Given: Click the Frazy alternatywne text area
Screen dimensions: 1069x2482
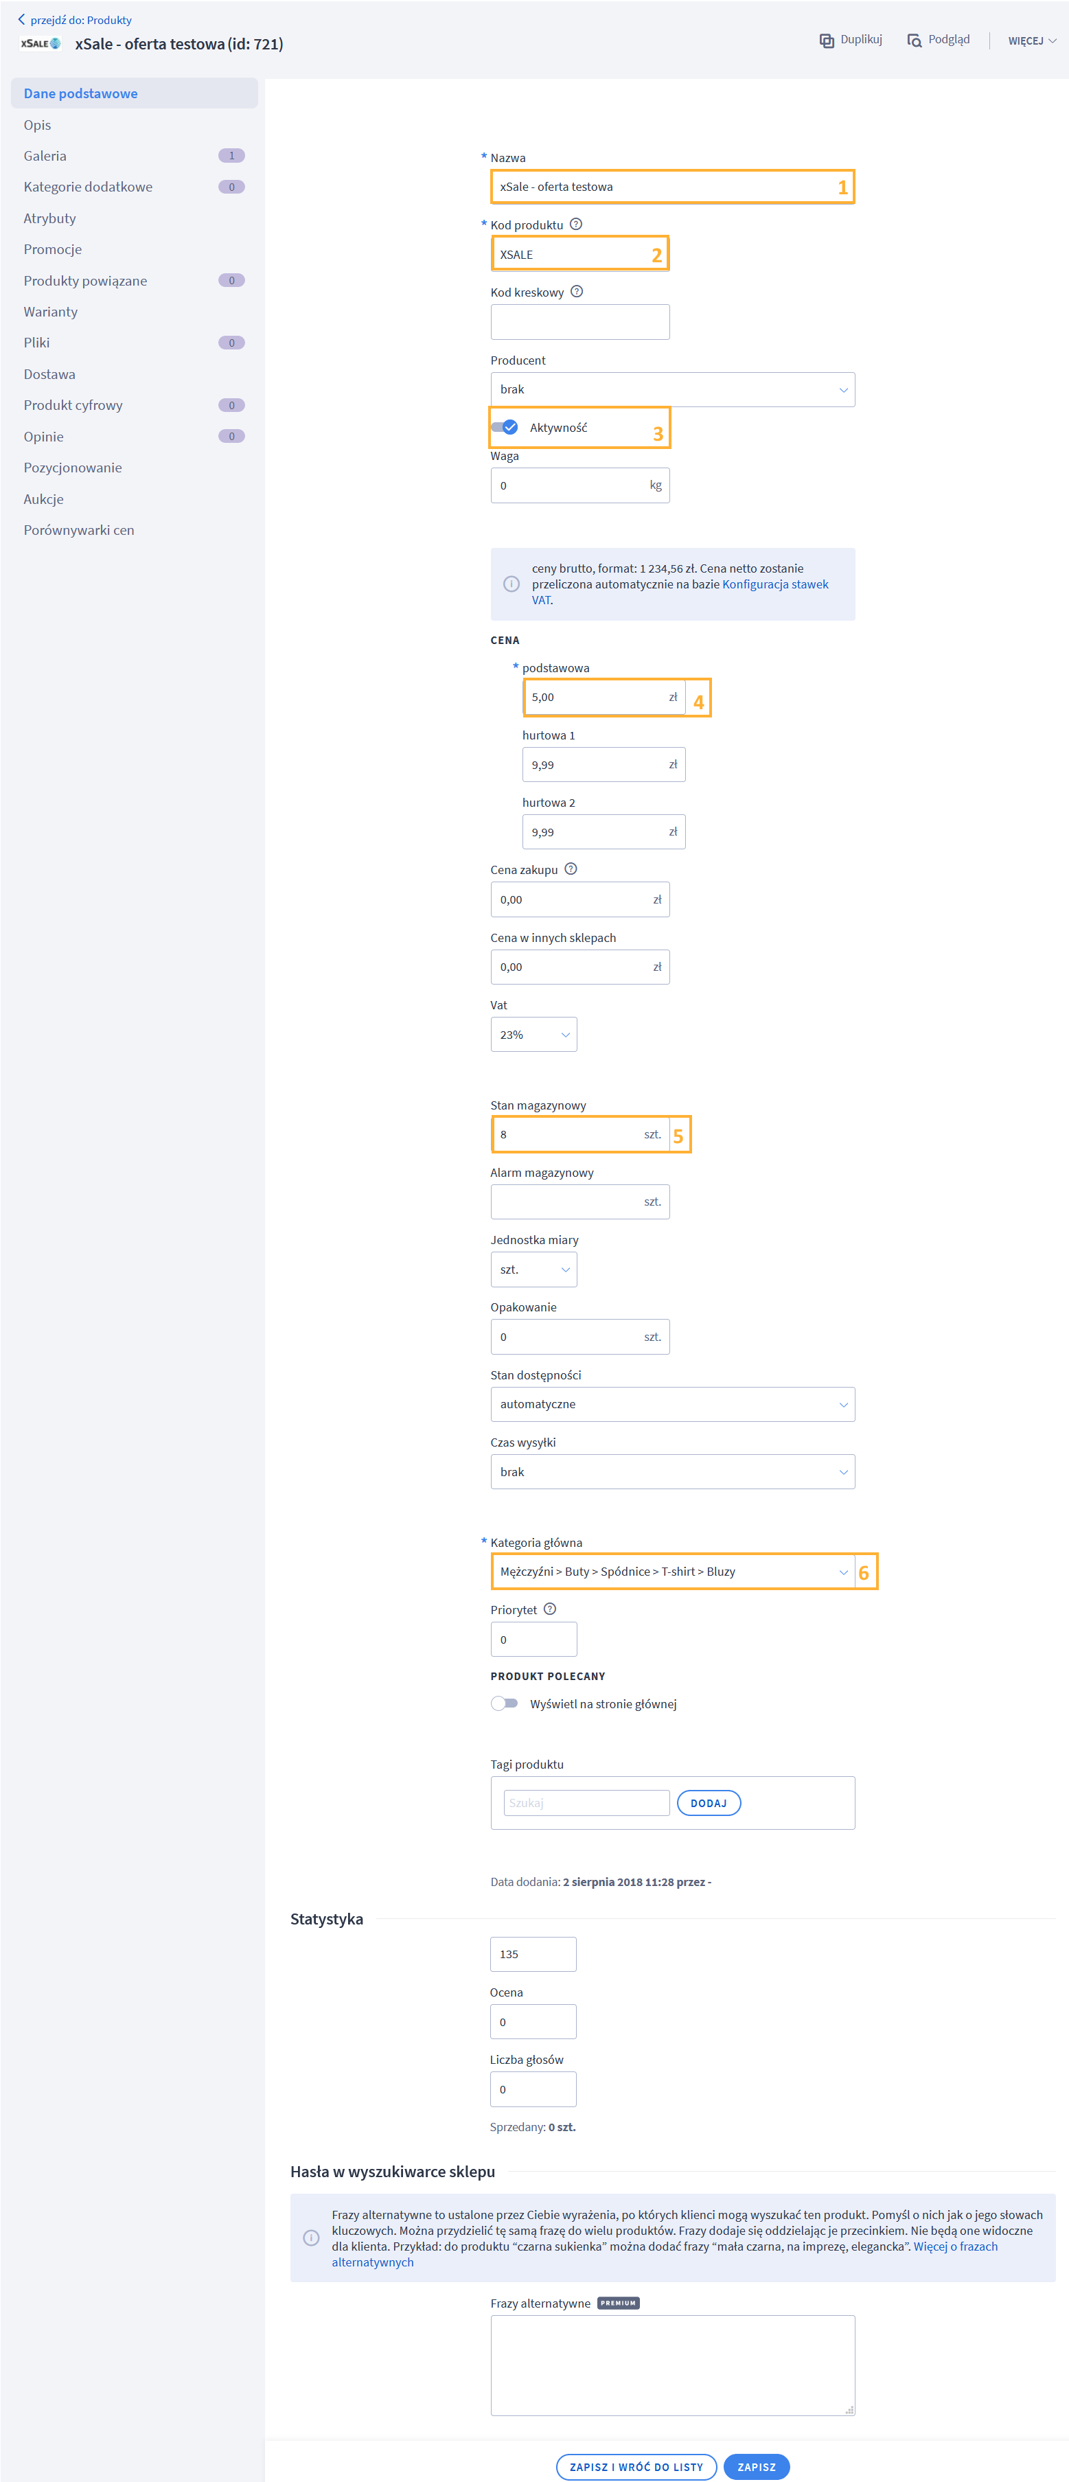Looking at the screenshot, I should tap(672, 2365).
